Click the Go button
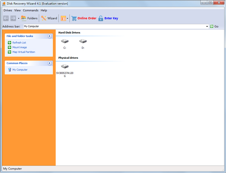 (214, 26)
